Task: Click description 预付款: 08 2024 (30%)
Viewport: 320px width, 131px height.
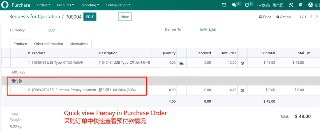Action: coord(125,90)
